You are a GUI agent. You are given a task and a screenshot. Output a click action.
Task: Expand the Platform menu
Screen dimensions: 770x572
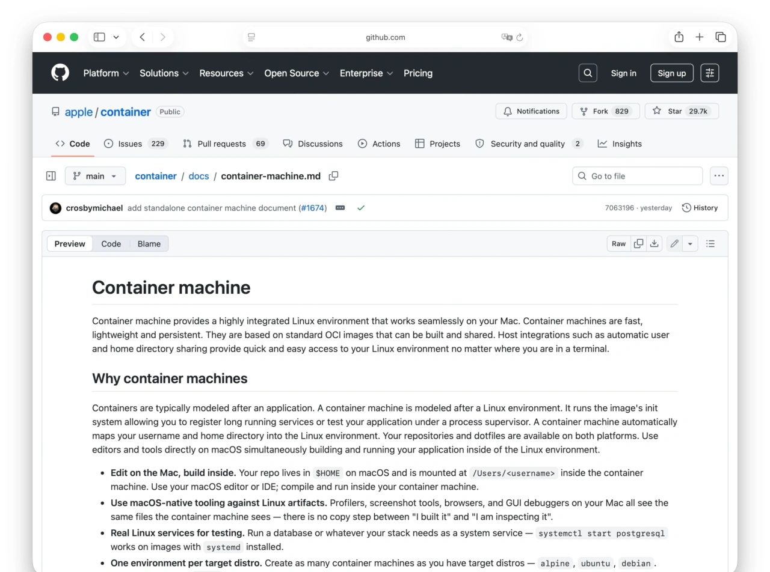(x=106, y=73)
